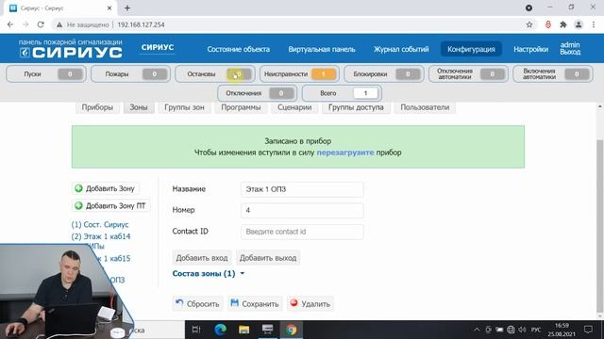Click Сохранить save button
Screen dimensions: 604x339
click(255, 303)
